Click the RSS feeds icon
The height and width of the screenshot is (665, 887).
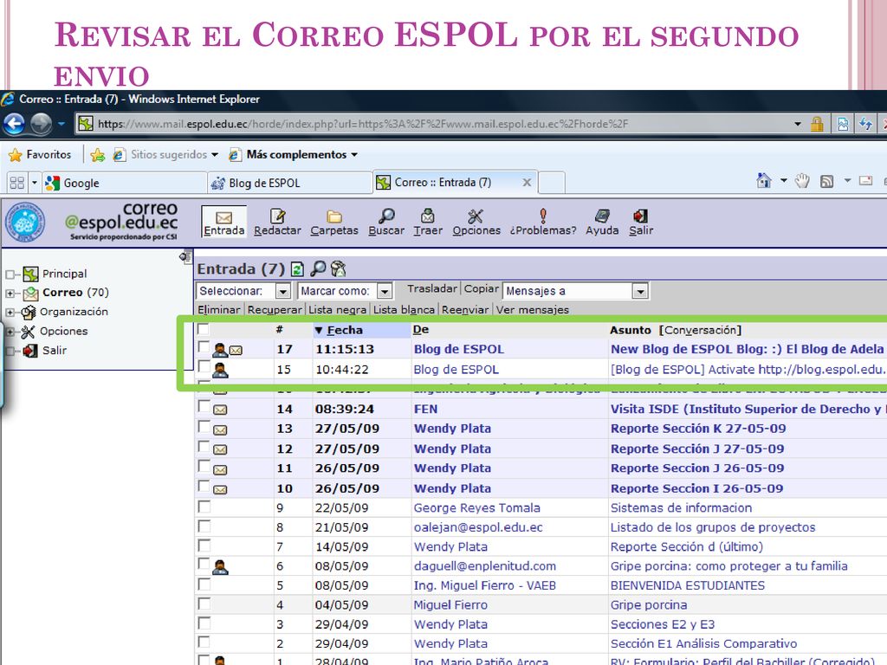[826, 181]
